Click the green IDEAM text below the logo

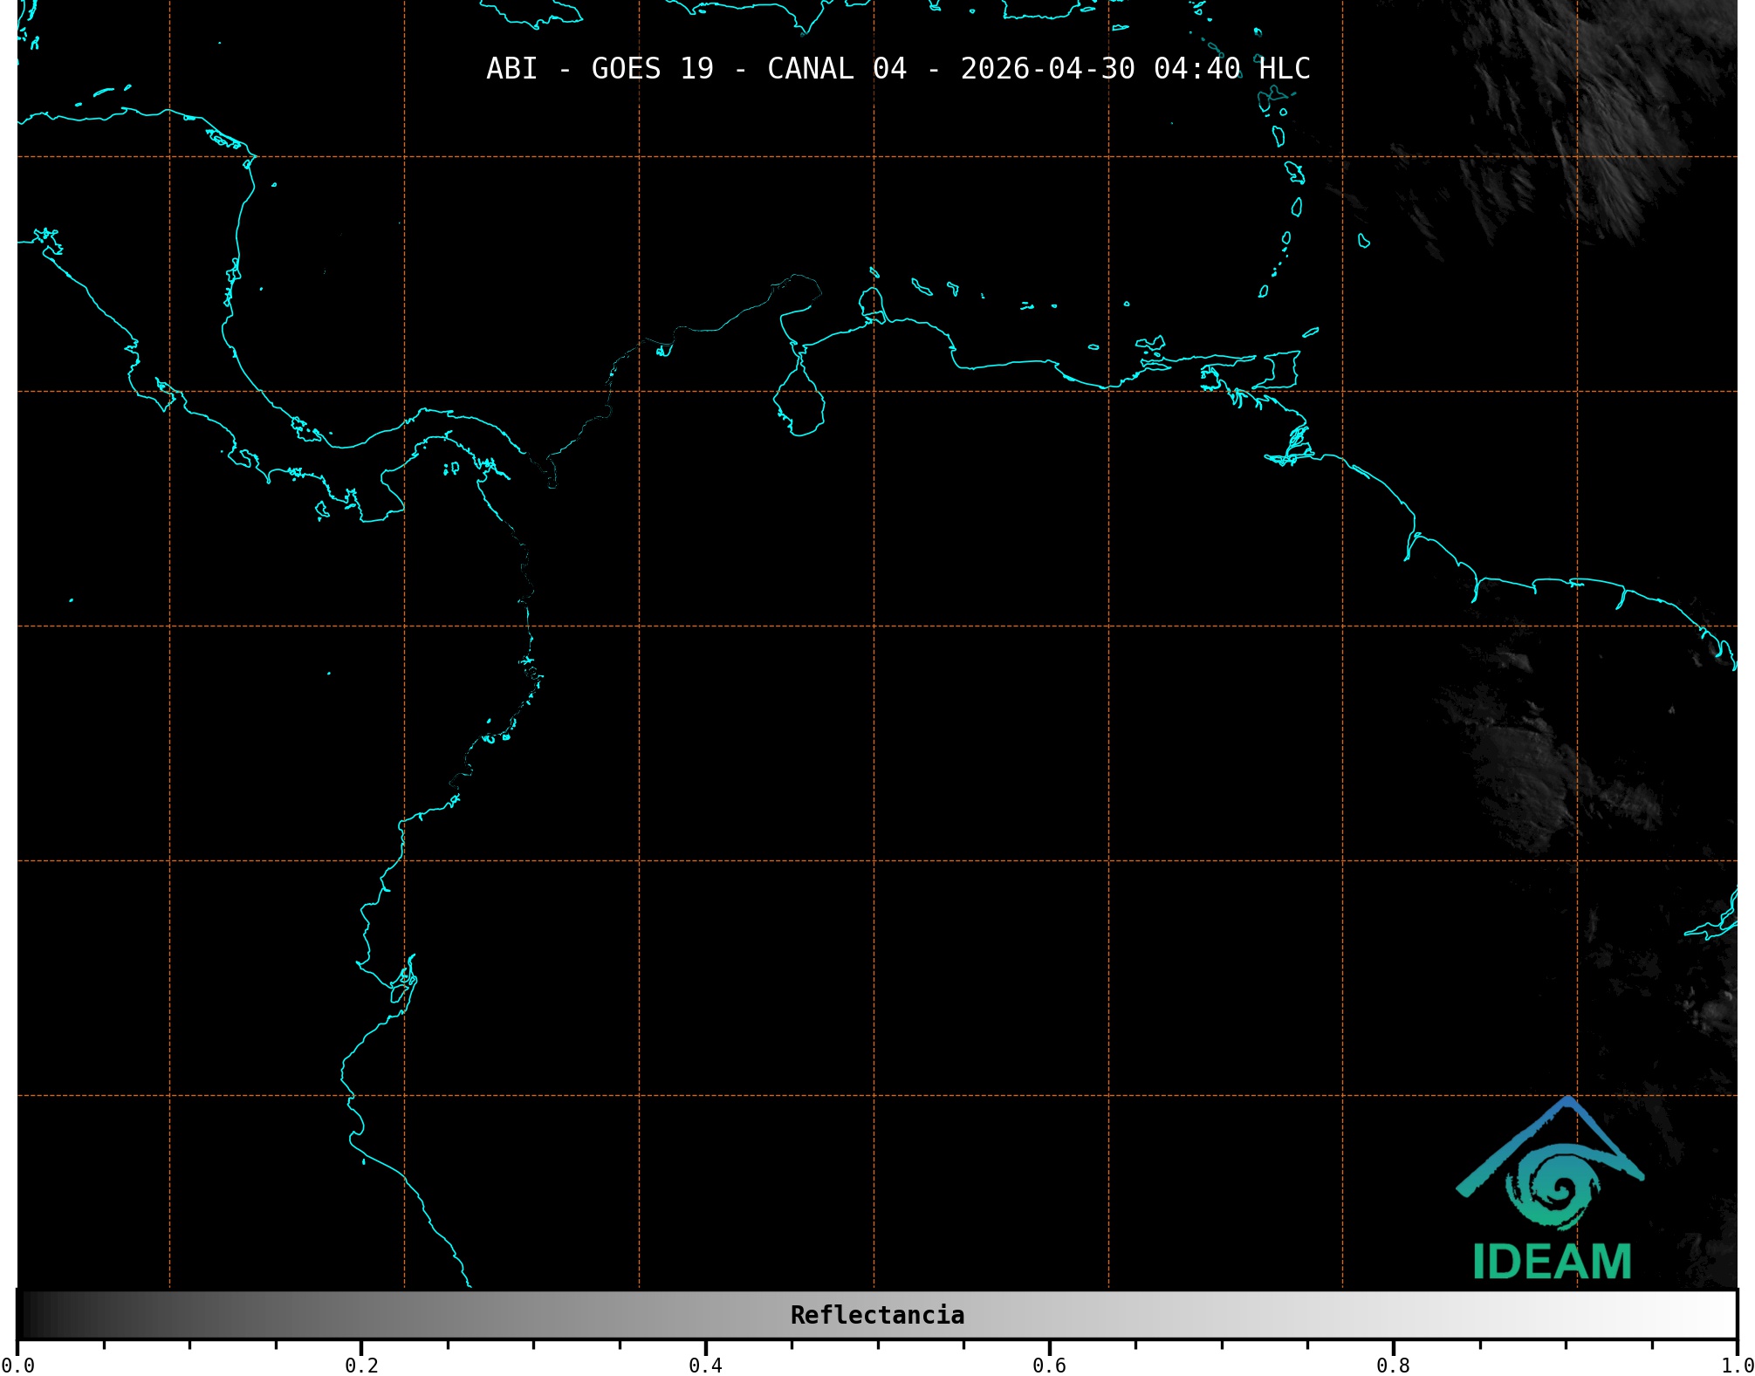1552,1262
